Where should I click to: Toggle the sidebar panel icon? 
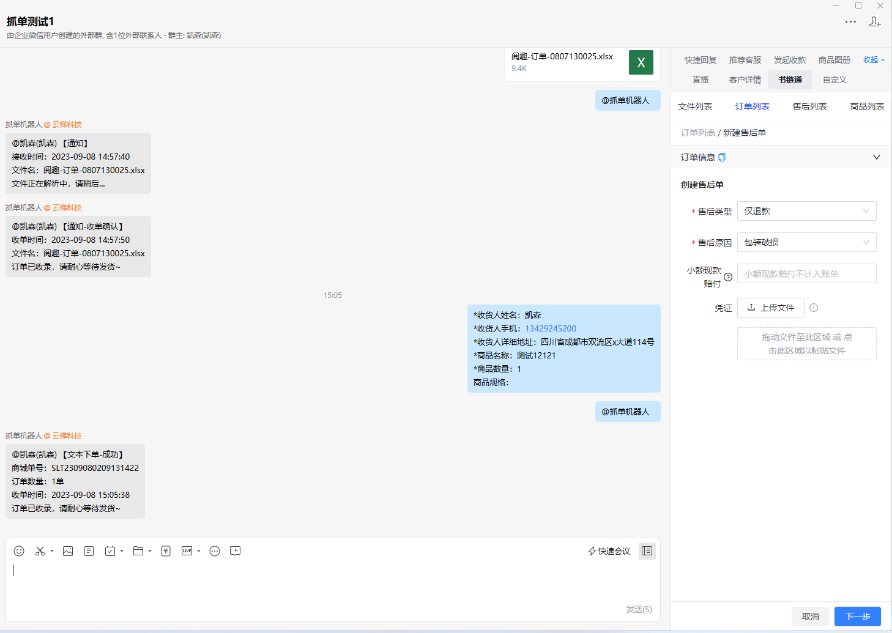[x=647, y=551]
